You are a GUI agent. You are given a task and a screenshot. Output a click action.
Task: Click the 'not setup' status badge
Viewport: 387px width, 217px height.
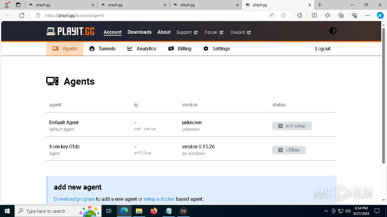292,126
